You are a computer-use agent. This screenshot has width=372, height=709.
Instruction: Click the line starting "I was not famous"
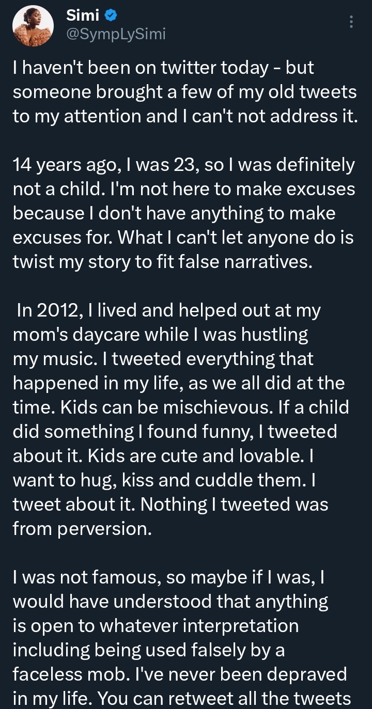[168, 577]
